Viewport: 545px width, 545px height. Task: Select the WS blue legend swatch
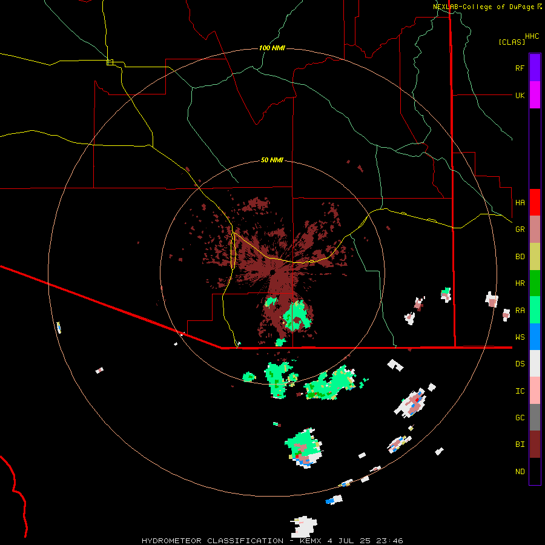pyautogui.click(x=535, y=337)
